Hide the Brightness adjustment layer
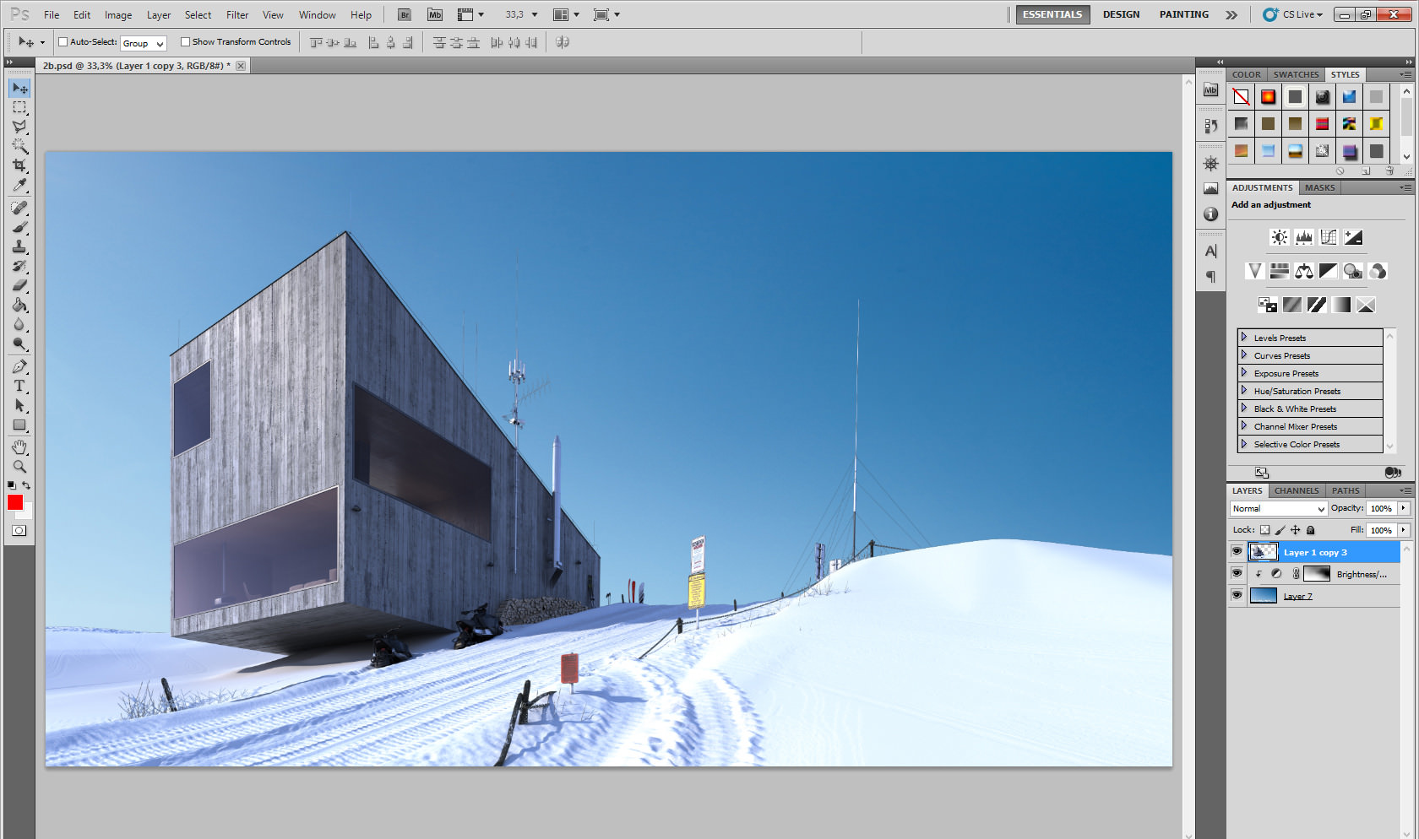Viewport: 1419px width, 839px height. pyautogui.click(x=1237, y=574)
